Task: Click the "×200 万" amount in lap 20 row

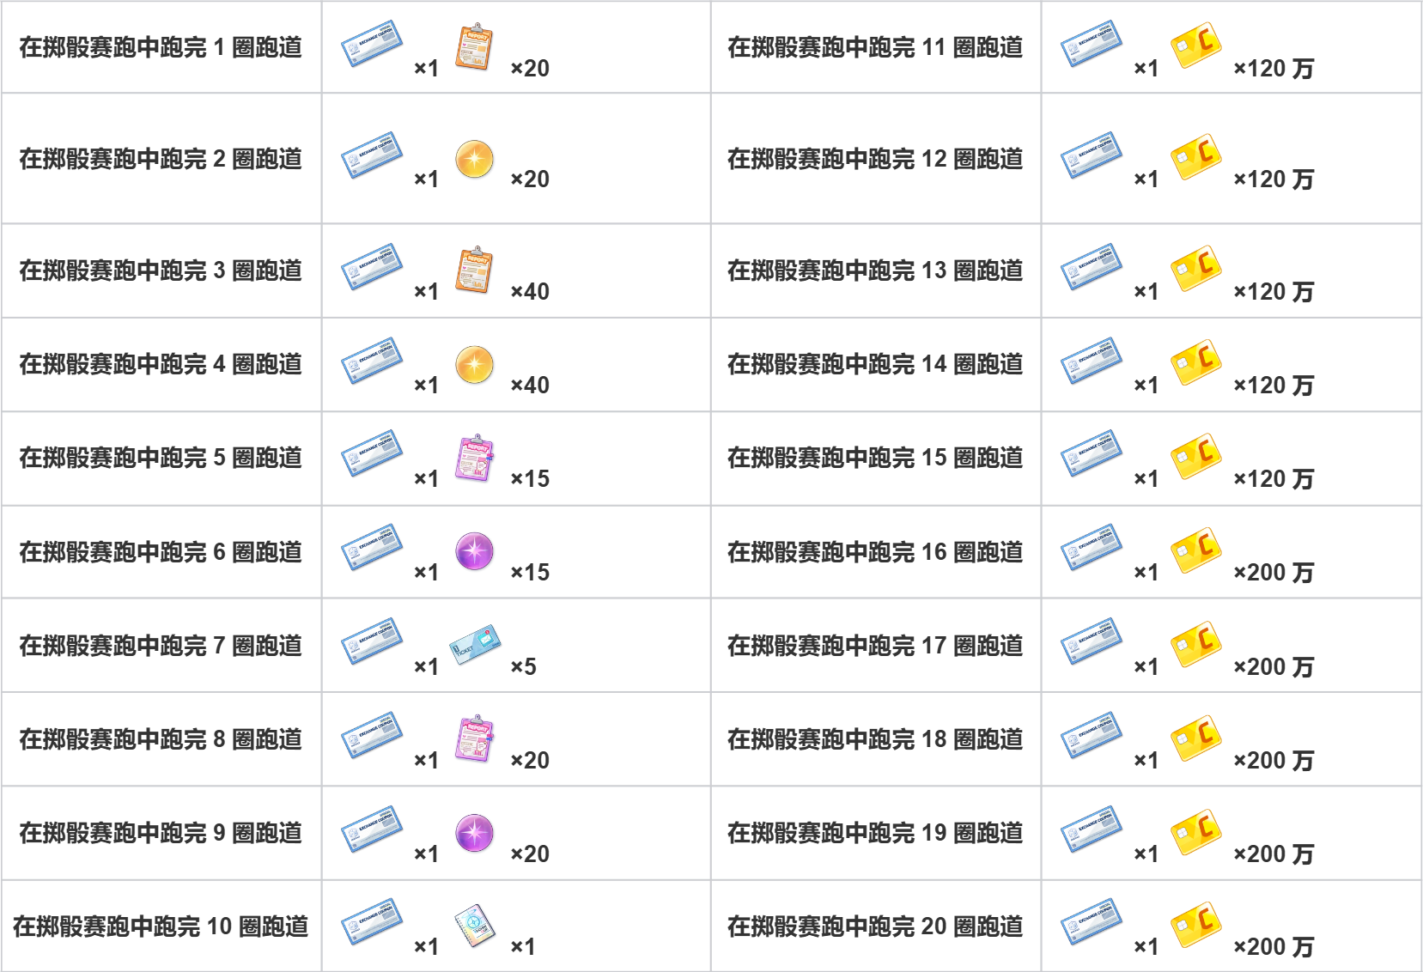Action: (x=1274, y=947)
